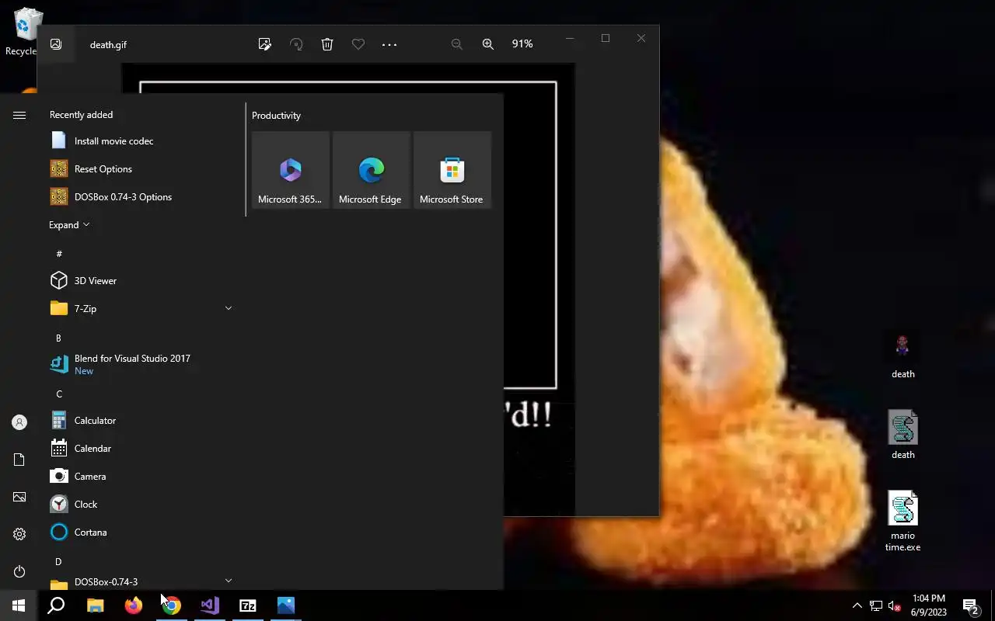Open the user account icon in Start menu
995x621 pixels.
19,422
